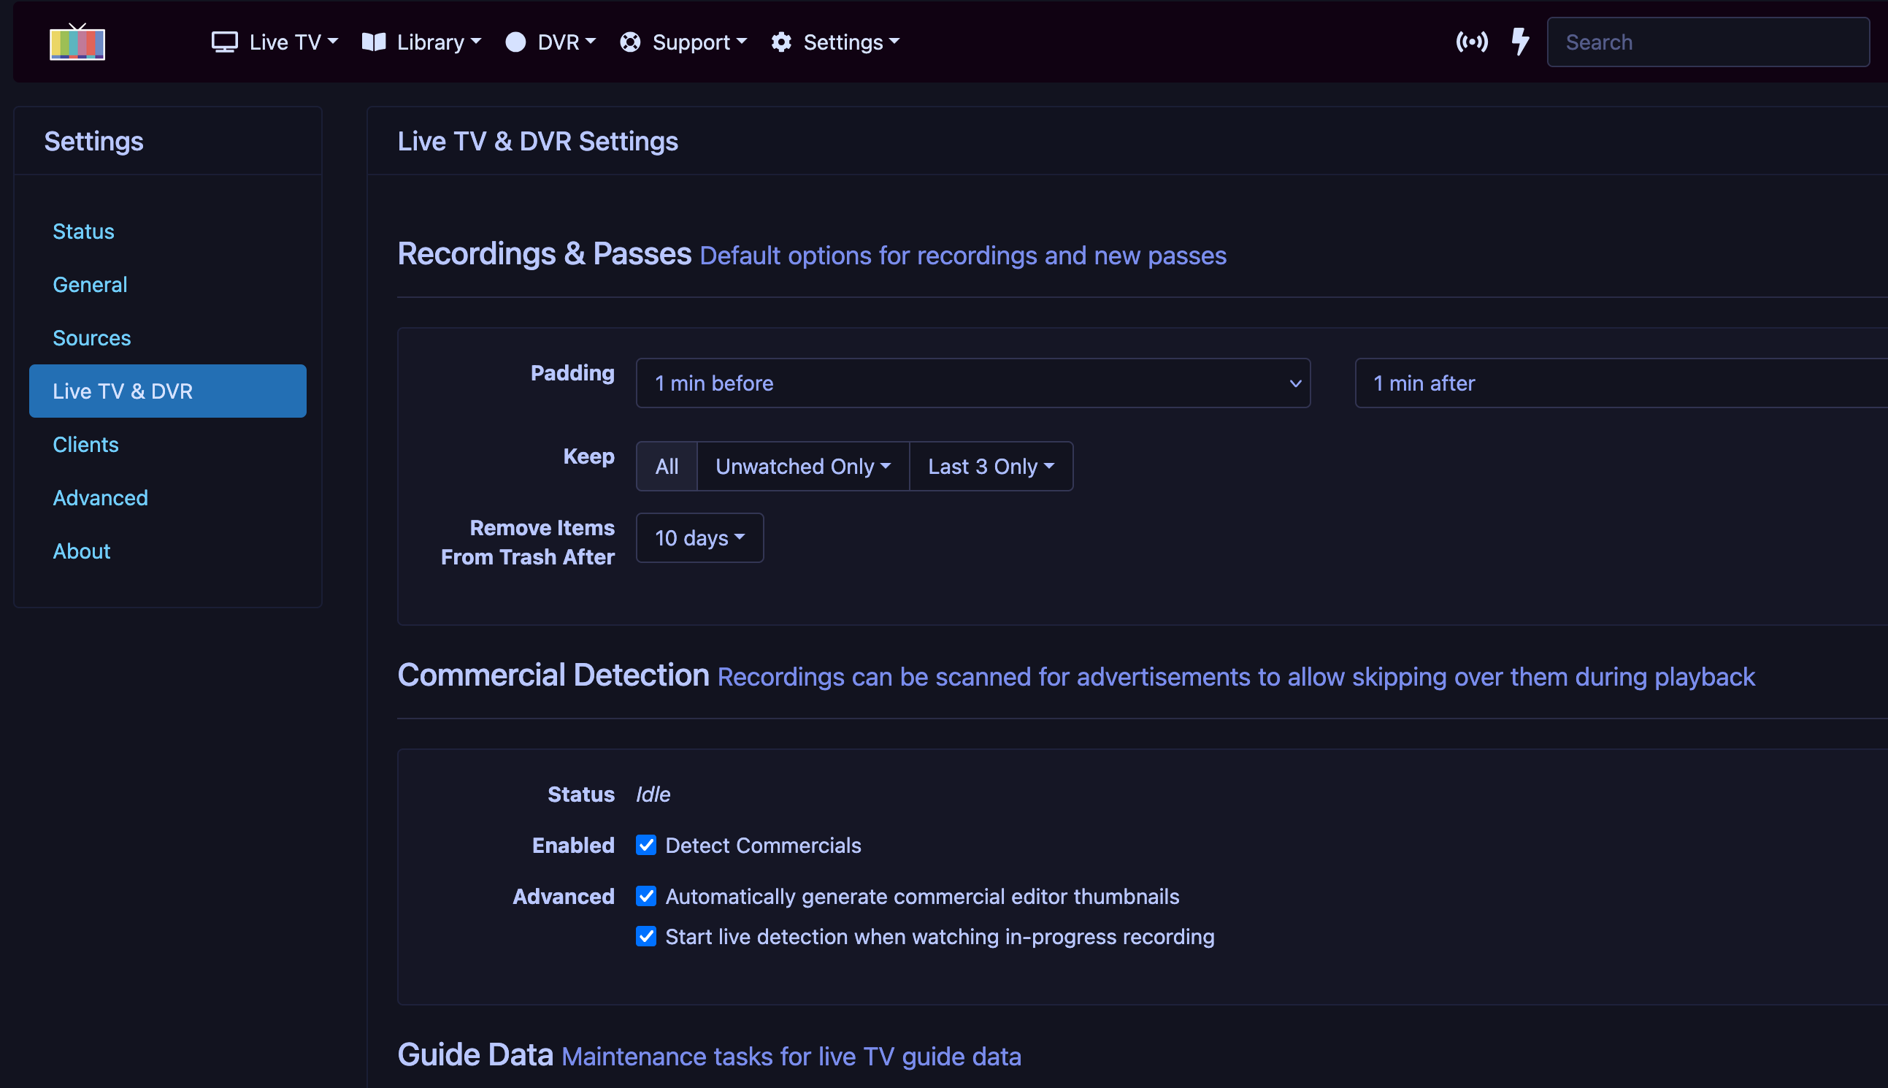Click into the Search input field
Viewport: 1888px width, 1088px height.
[1707, 42]
